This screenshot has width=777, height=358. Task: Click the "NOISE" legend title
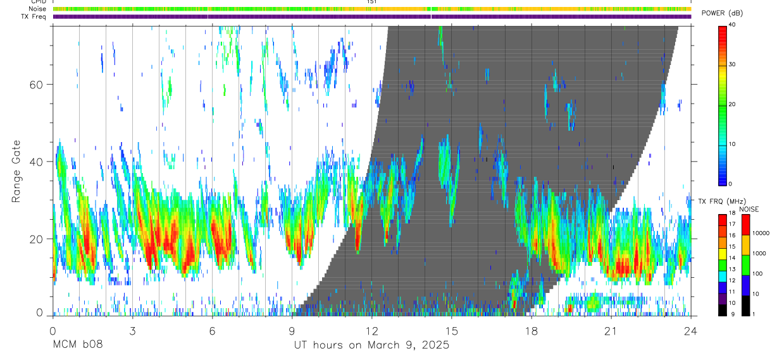pos(750,209)
